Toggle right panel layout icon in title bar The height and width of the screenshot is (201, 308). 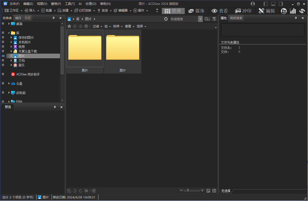281,4
